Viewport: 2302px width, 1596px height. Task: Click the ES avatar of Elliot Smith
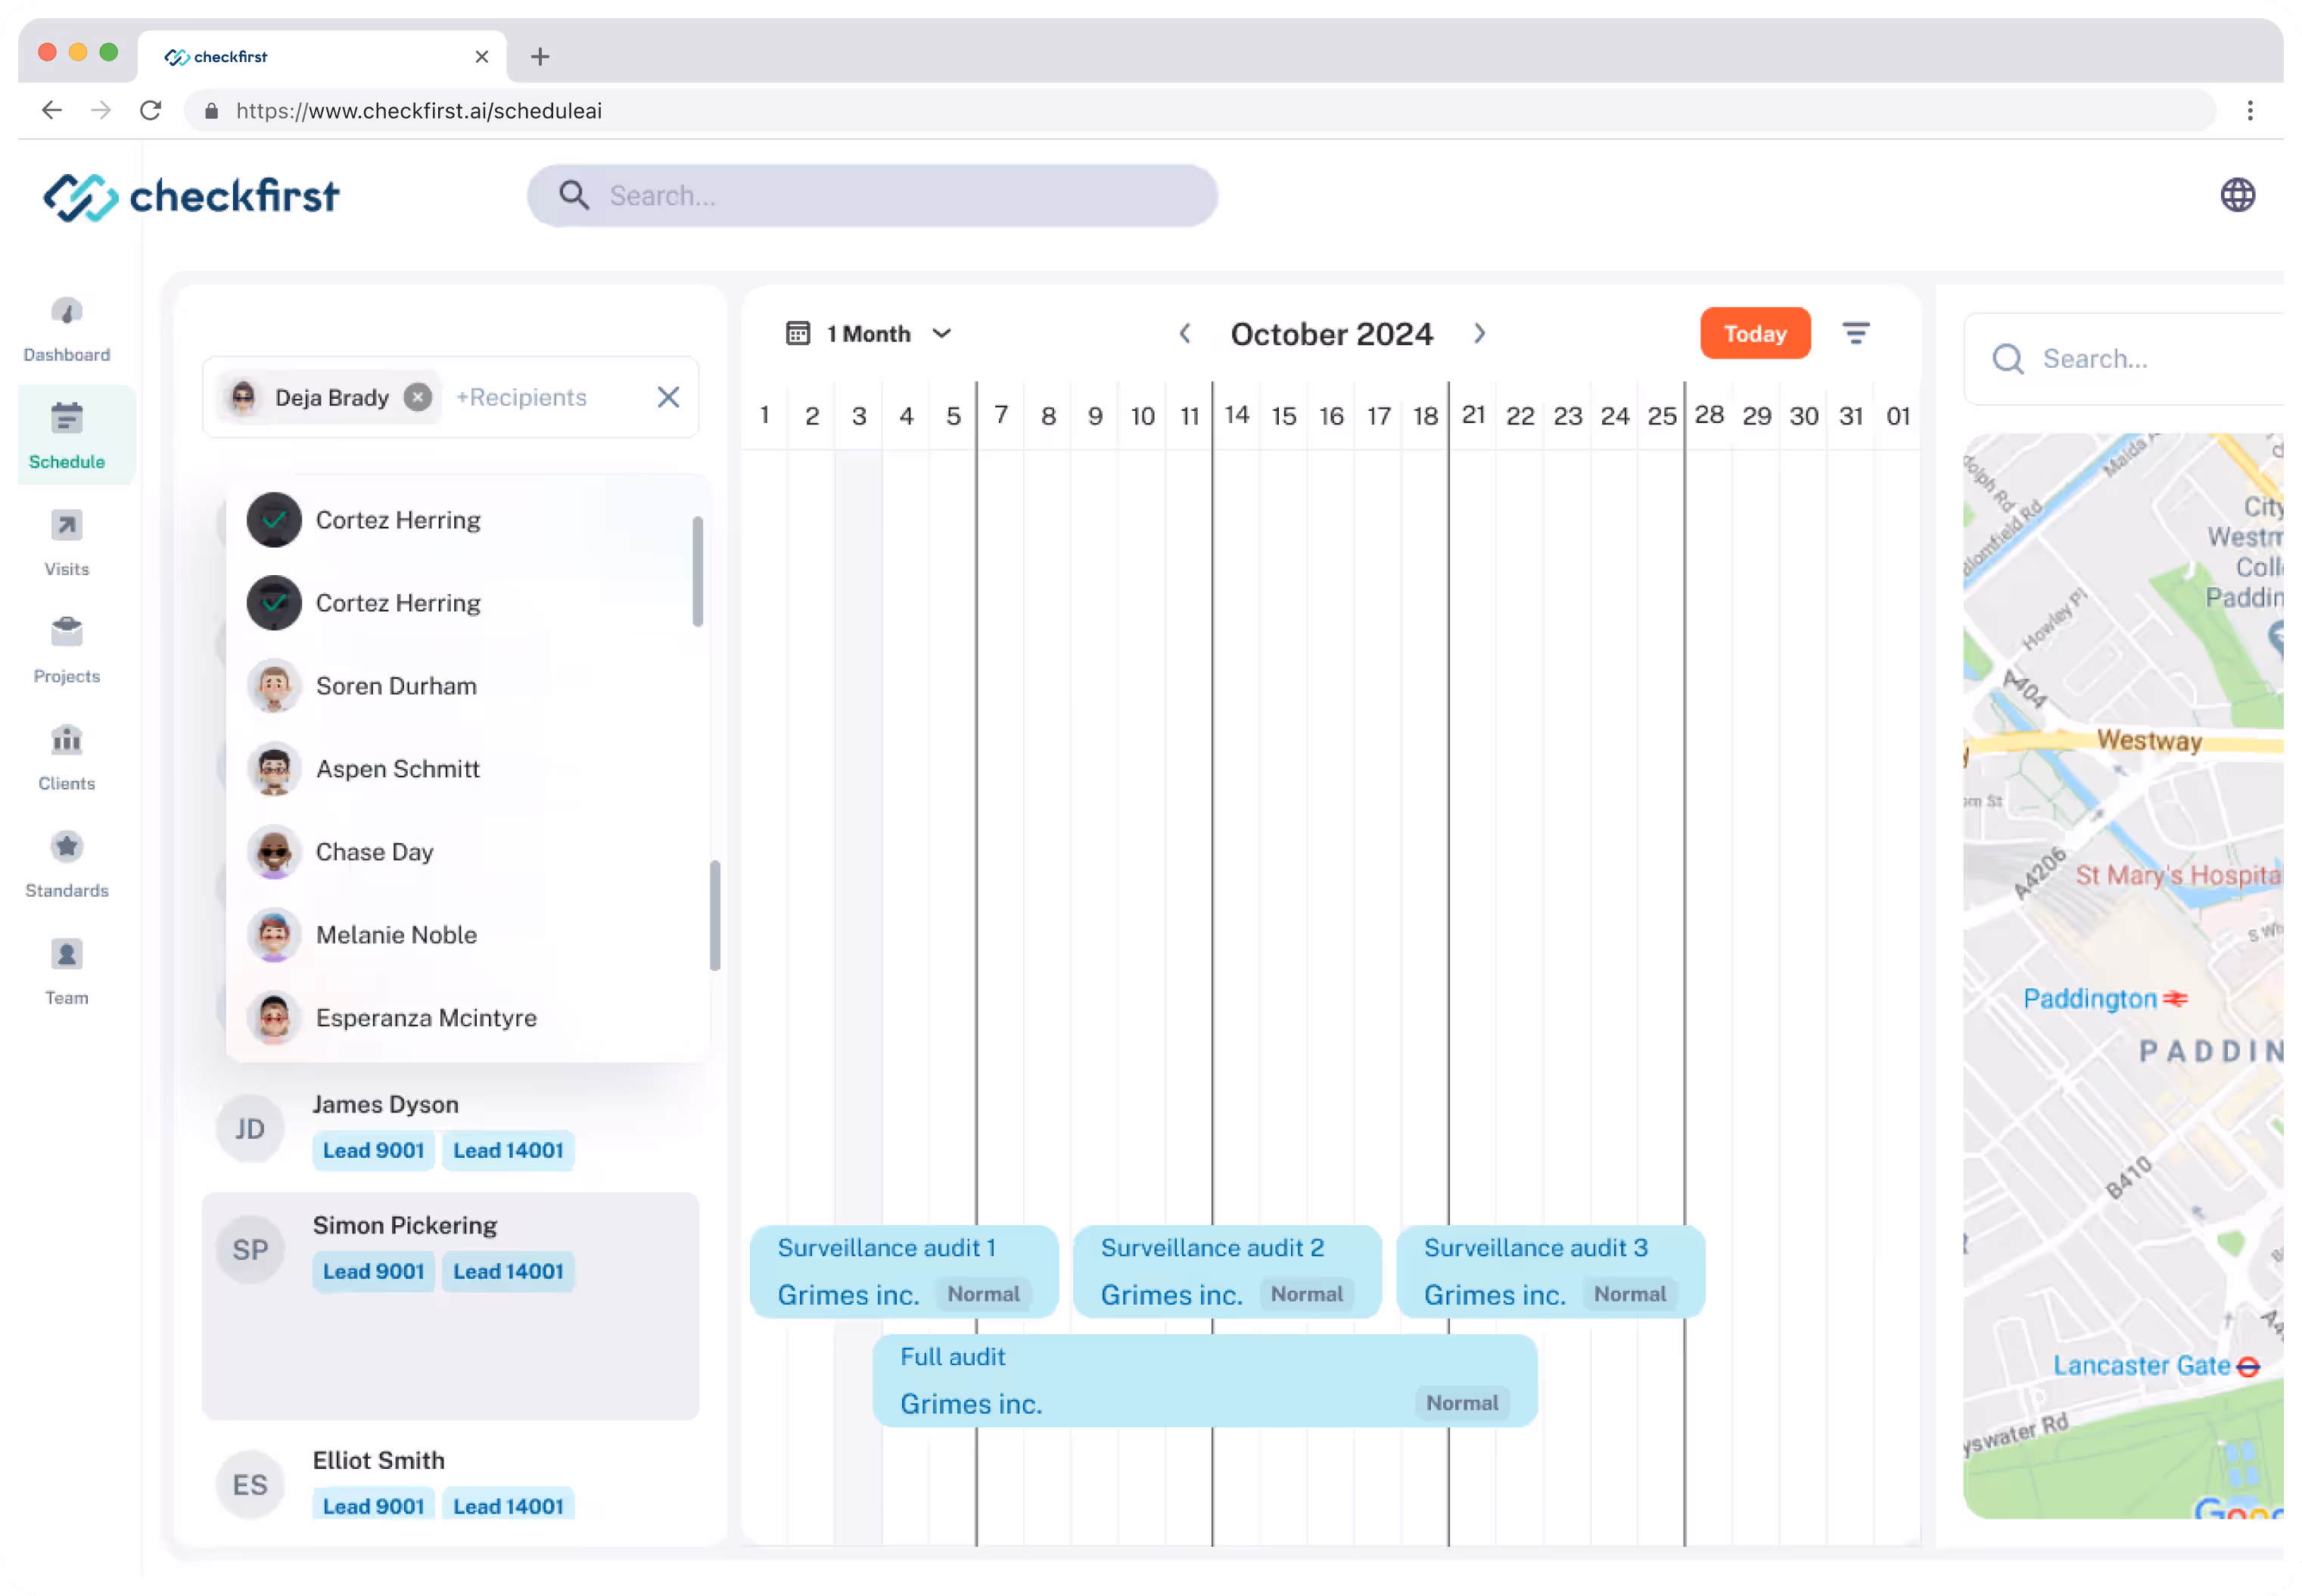(250, 1484)
